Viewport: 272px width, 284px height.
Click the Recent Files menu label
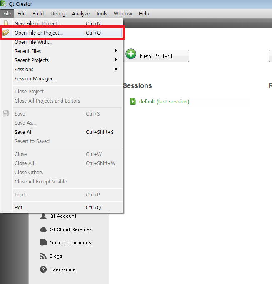27,51
